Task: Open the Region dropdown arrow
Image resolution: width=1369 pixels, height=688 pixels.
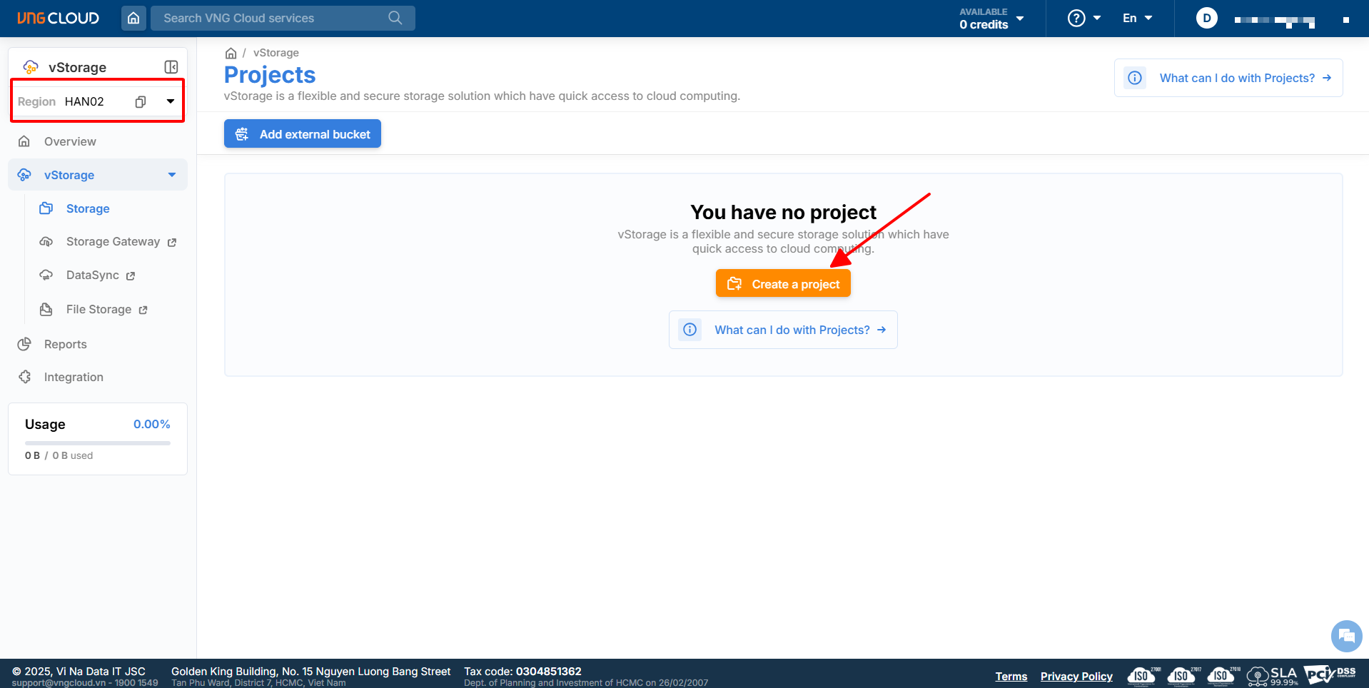Action: point(171,101)
